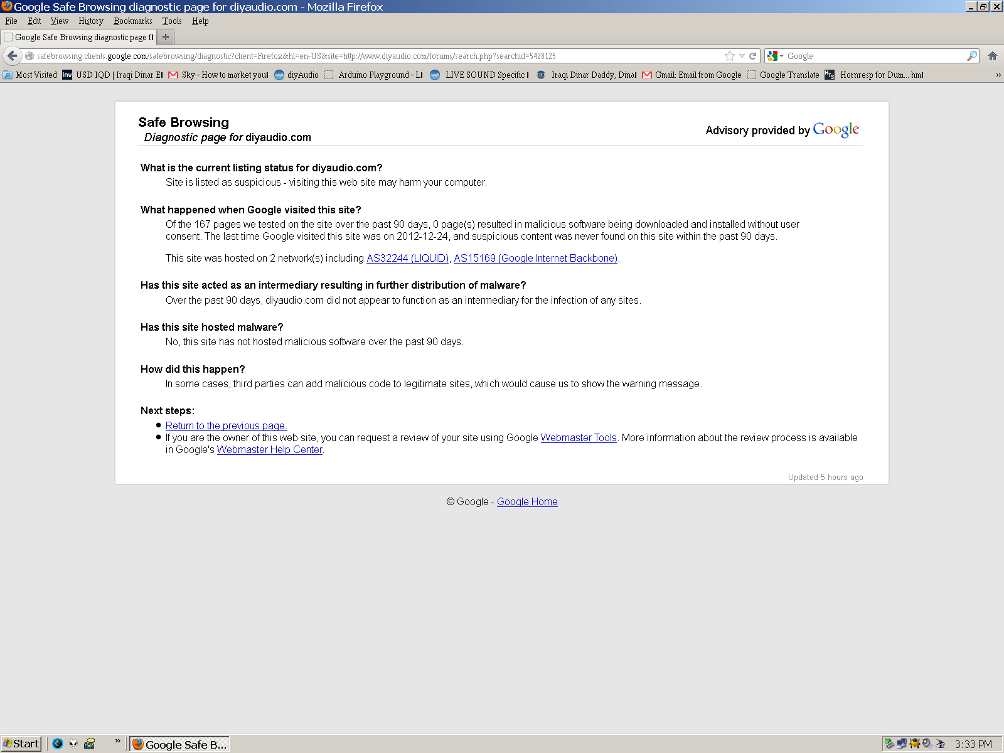Click the Windows Start button

(x=21, y=744)
